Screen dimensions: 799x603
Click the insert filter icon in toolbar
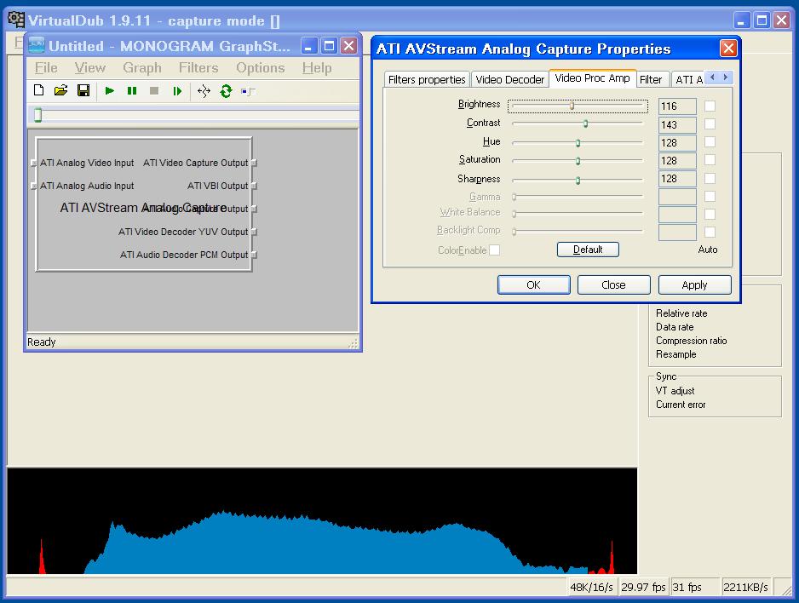tap(248, 91)
